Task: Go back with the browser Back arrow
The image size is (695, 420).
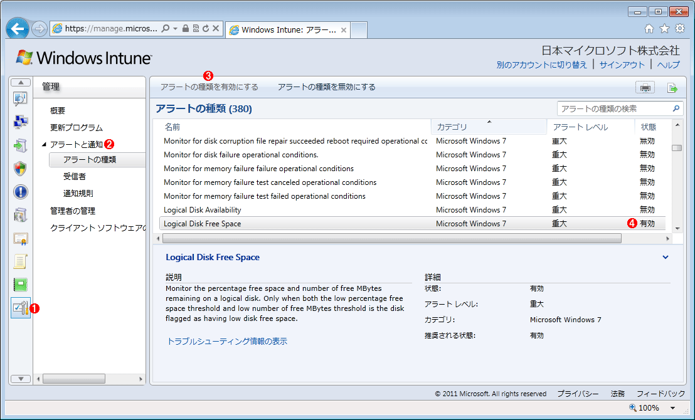Action: [18, 29]
